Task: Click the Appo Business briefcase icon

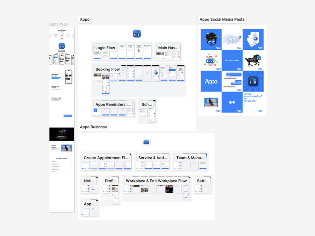Action: tap(146, 142)
